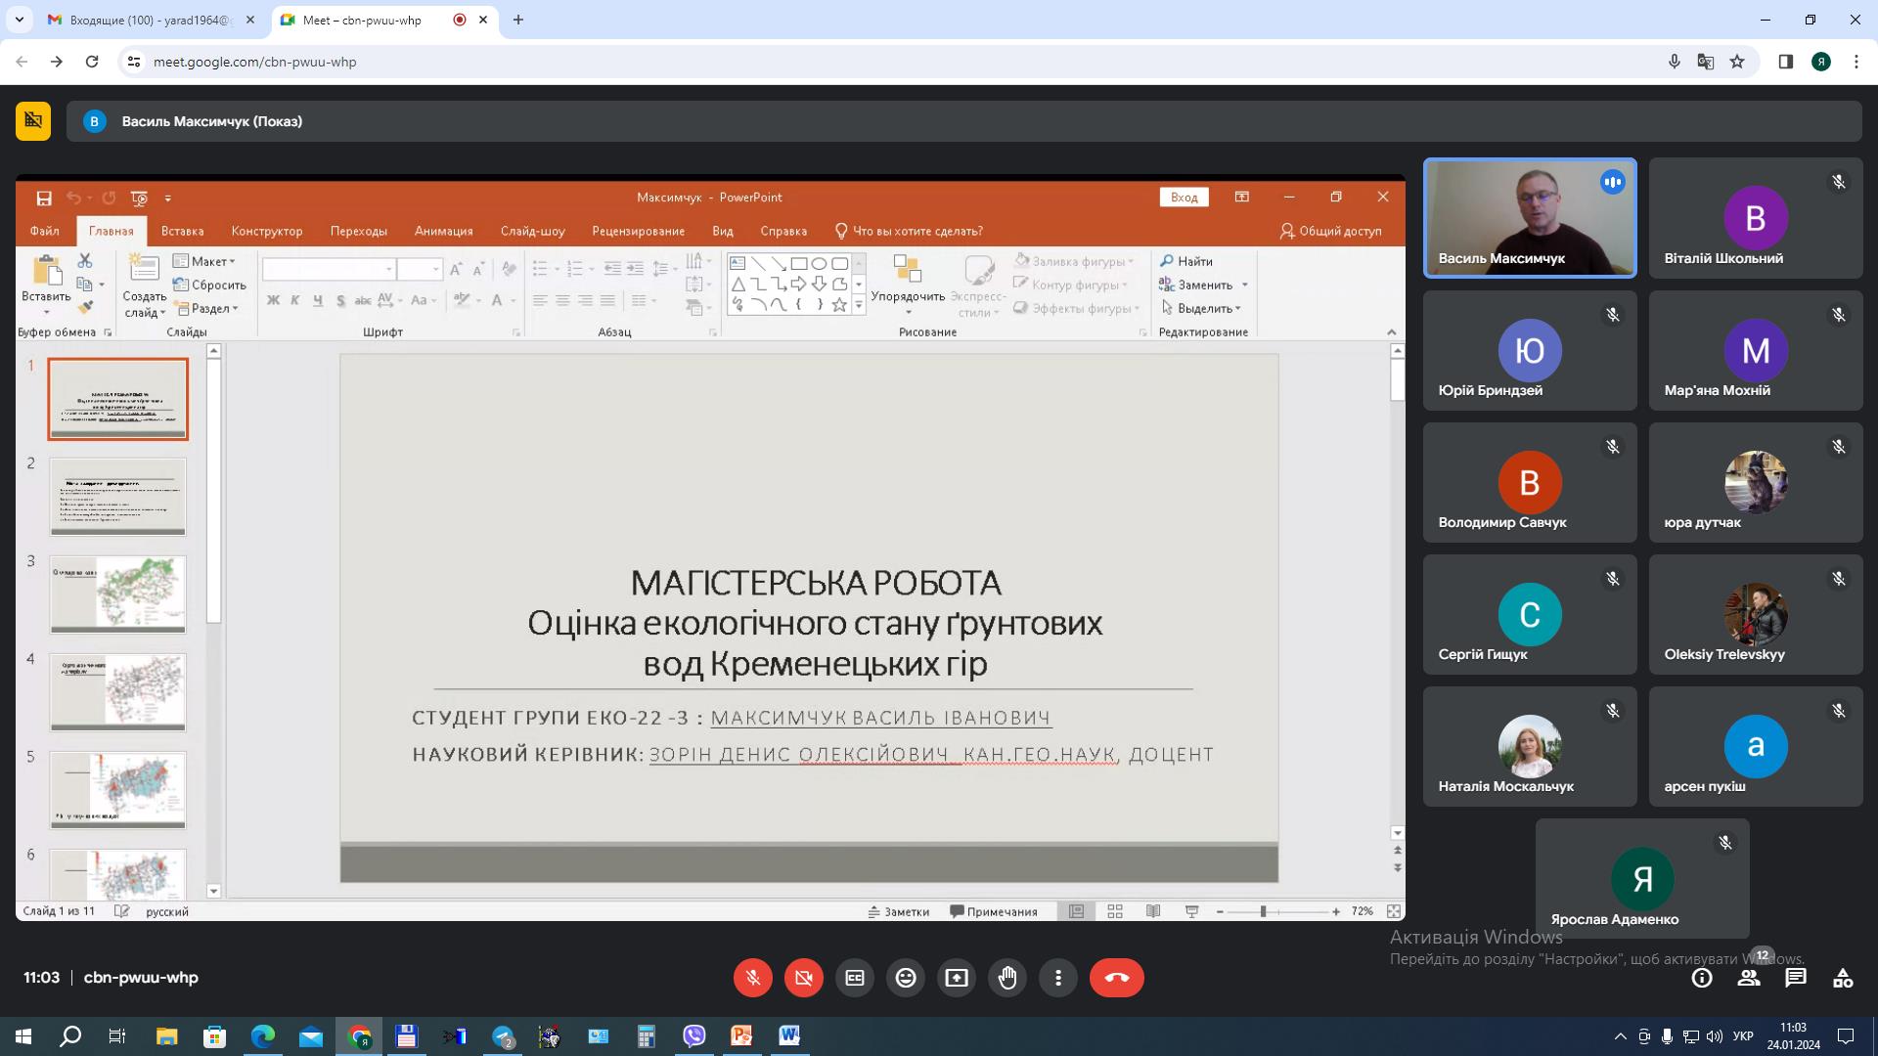Open the shapes gallery more arrow

pyautogui.click(x=858, y=305)
